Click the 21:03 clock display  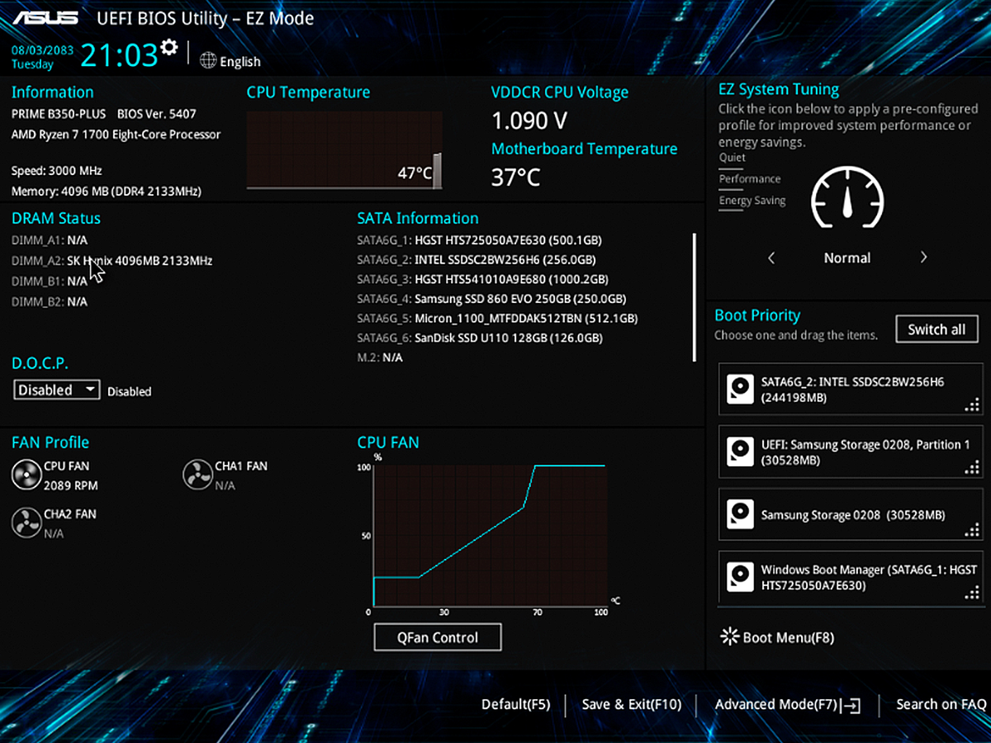coord(119,55)
